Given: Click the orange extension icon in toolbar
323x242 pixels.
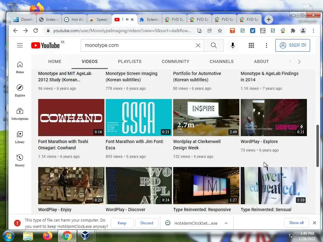Looking at the screenshot, I should (x=232, y=31).
